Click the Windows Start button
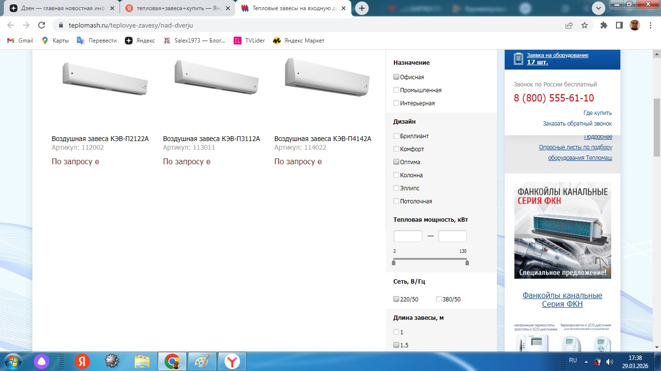Image resolution: width=661 pixels, height=371 pixels. tap(12, 361)
